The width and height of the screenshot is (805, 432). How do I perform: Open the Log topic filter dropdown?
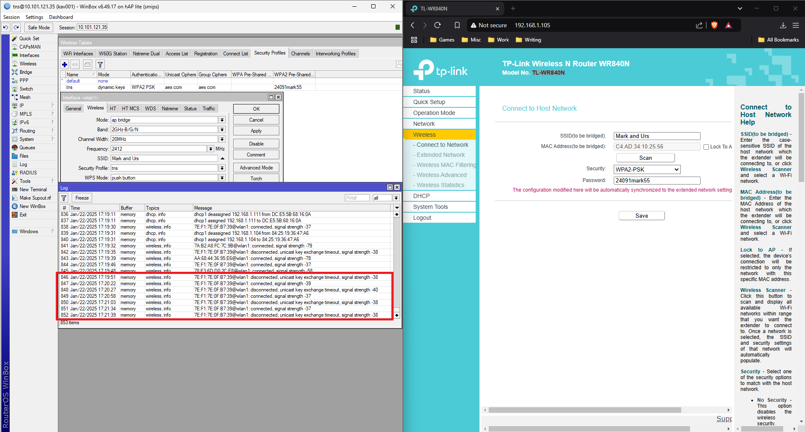click(396, 198)
